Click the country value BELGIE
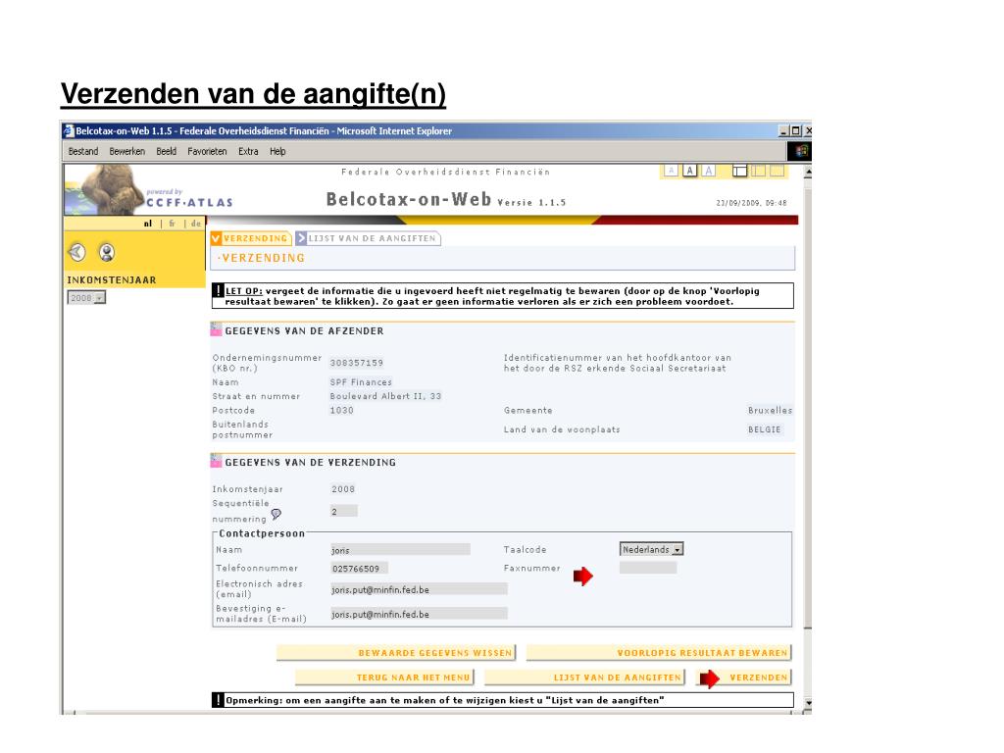The width and height of the screenshot is (1004, 753). pyautogui.click(x=764, y=429)
